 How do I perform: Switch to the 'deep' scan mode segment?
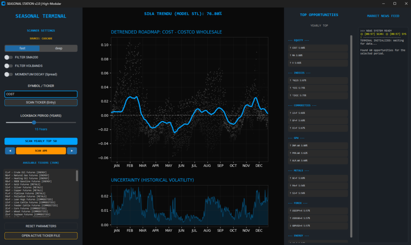coord(59,48)
